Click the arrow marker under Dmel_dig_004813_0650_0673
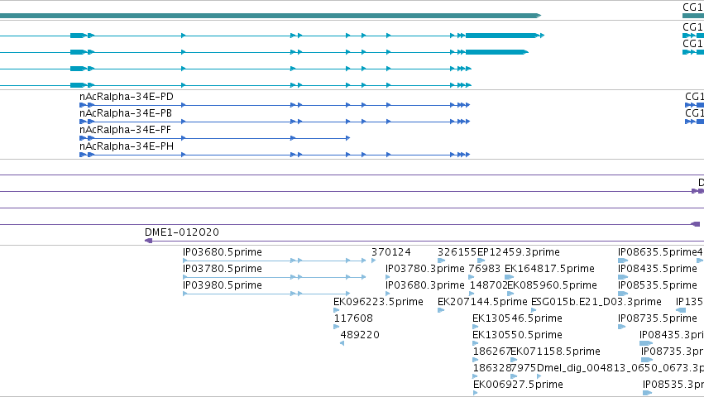The height and width of the screenshot is (397, 704). 539,377
